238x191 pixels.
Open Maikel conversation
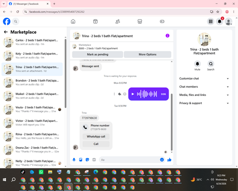point(32,96)
